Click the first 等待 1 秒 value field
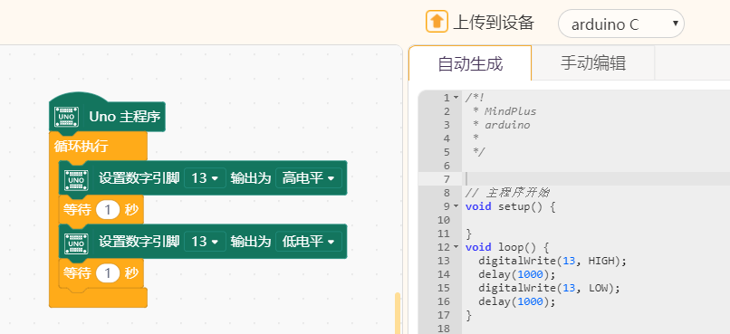The height and width of the screenshot is (334, 730). 108,210
